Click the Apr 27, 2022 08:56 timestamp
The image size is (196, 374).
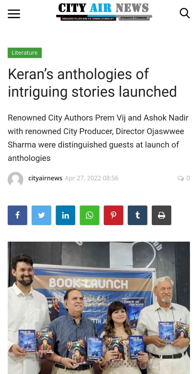[x=92, y=178]
